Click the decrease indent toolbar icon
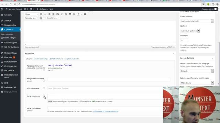220x123 pixels. [x=49, y=14]
